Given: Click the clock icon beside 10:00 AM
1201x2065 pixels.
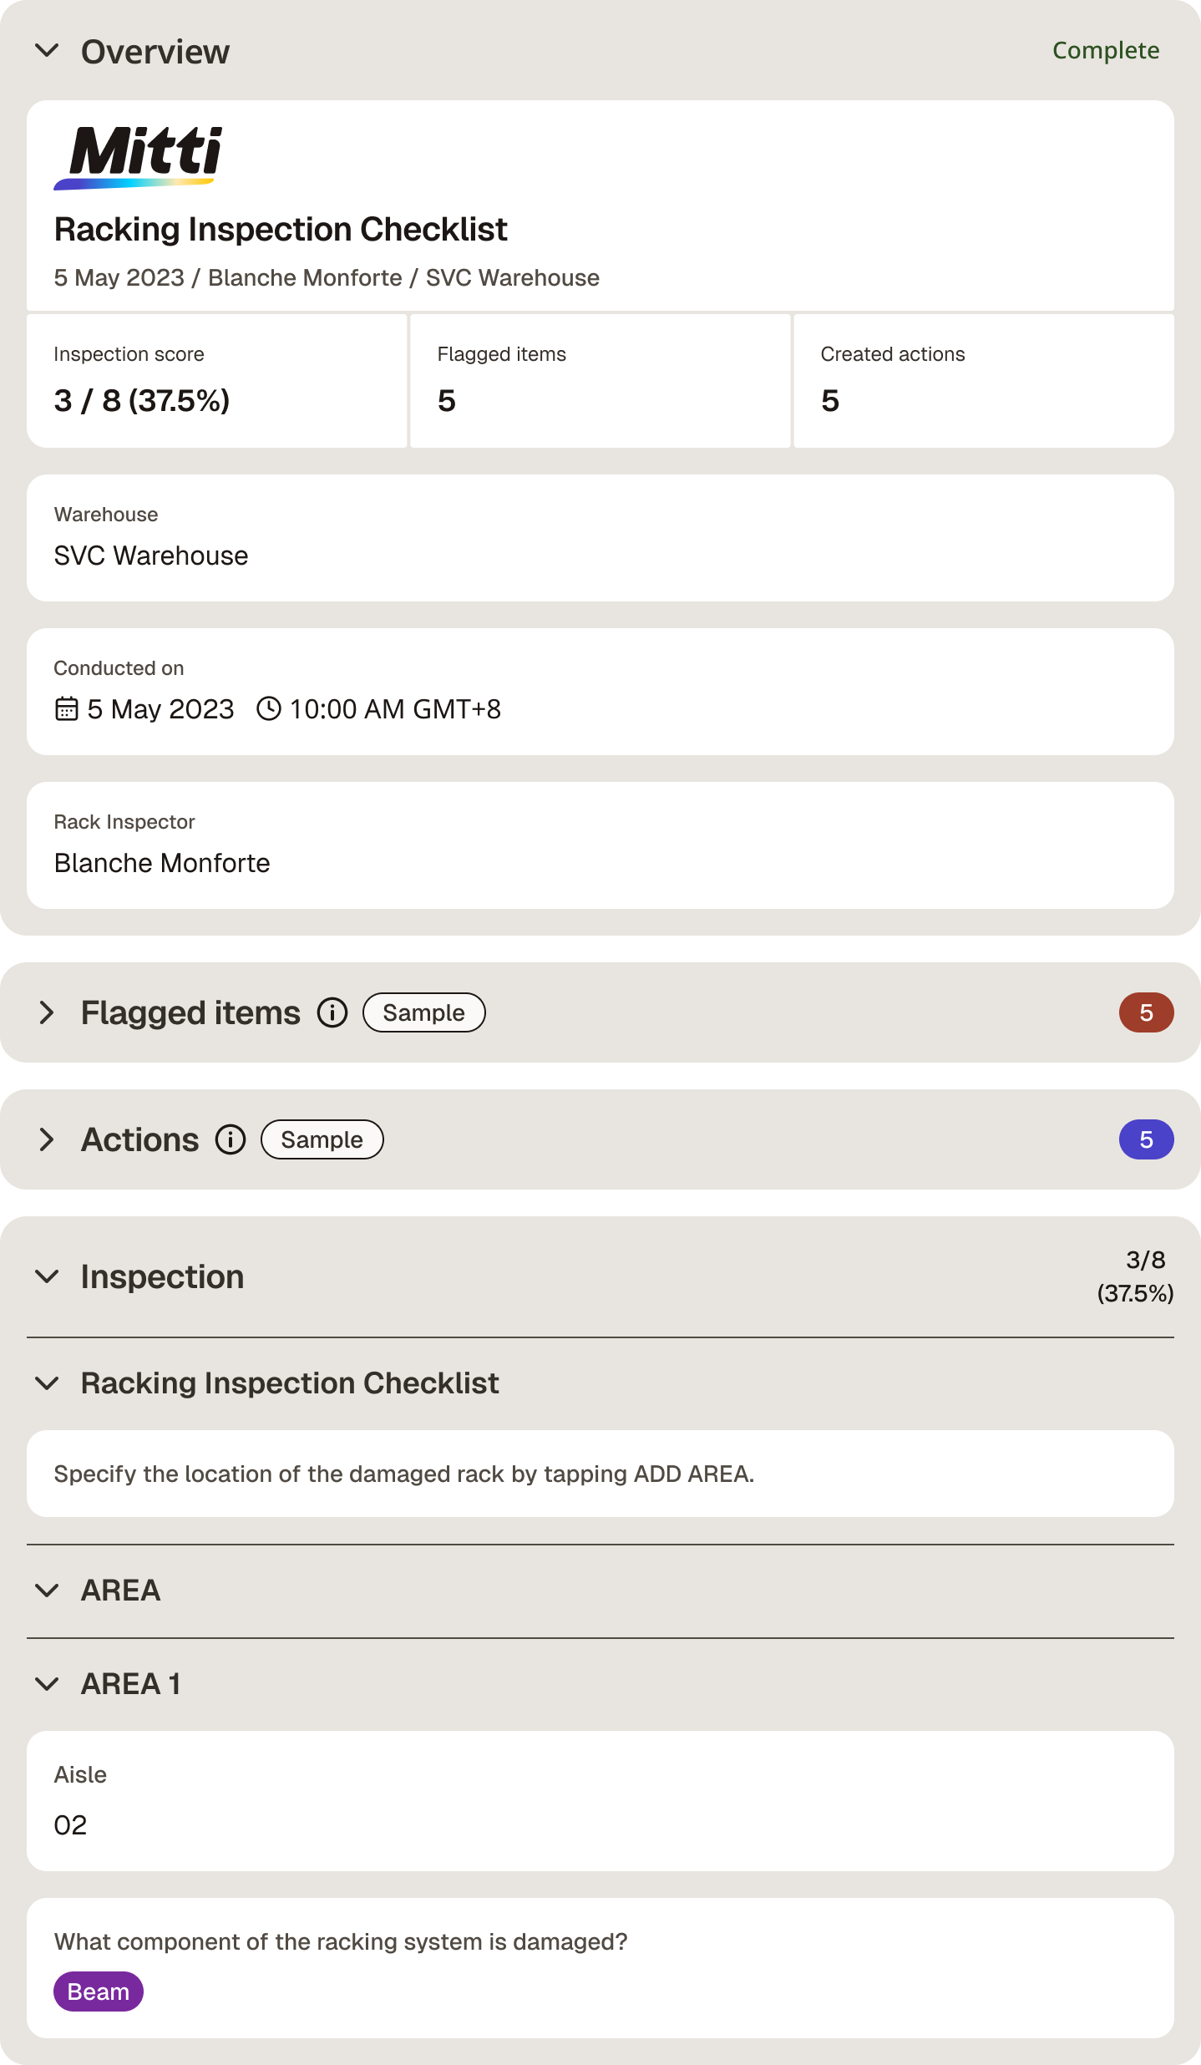Looking at the screenshot, I should 268,709.
